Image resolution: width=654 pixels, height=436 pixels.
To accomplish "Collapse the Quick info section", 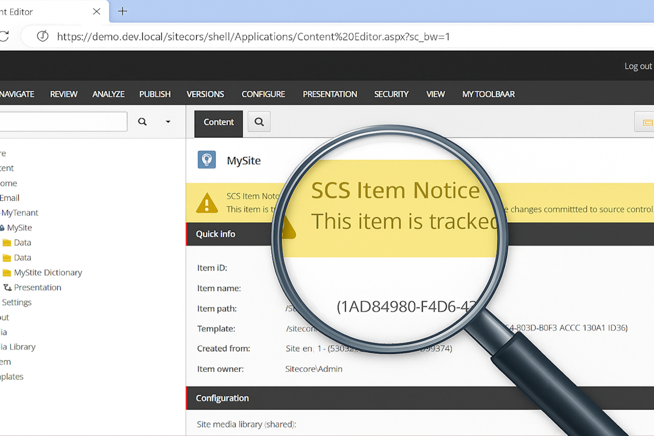I will 215,234.
